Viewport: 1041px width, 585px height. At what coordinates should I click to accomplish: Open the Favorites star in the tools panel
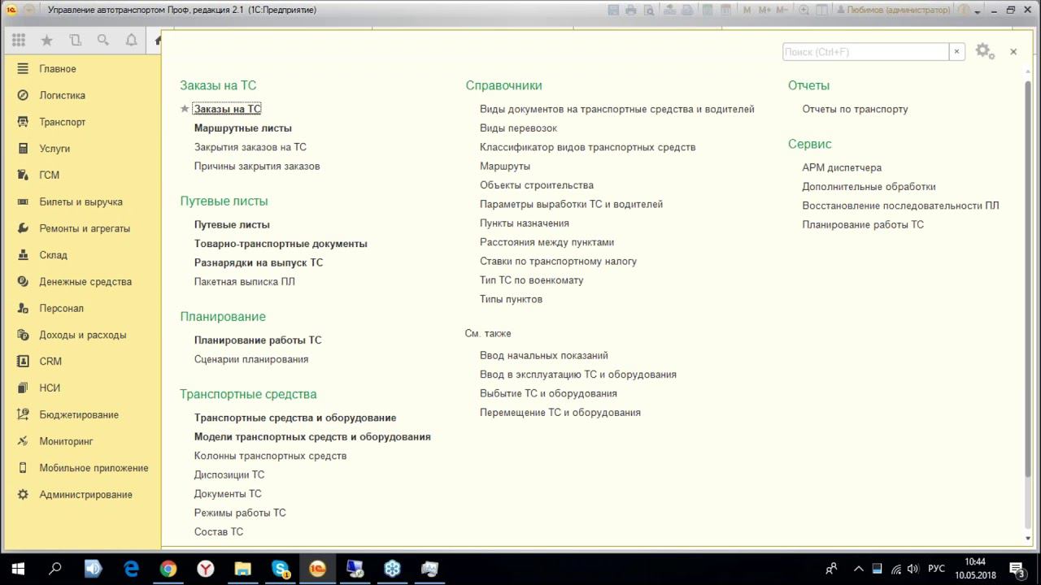[47, 41]
